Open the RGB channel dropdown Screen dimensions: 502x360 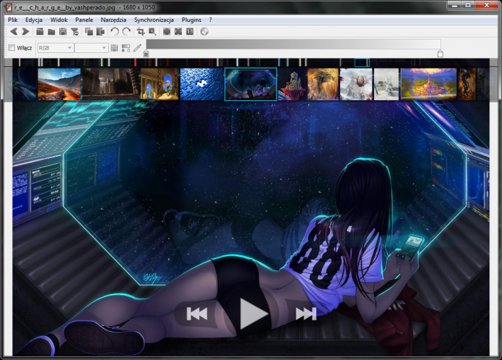56,48
